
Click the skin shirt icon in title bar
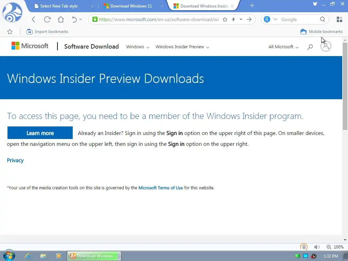pyautogui.click(x=315, y=3)
